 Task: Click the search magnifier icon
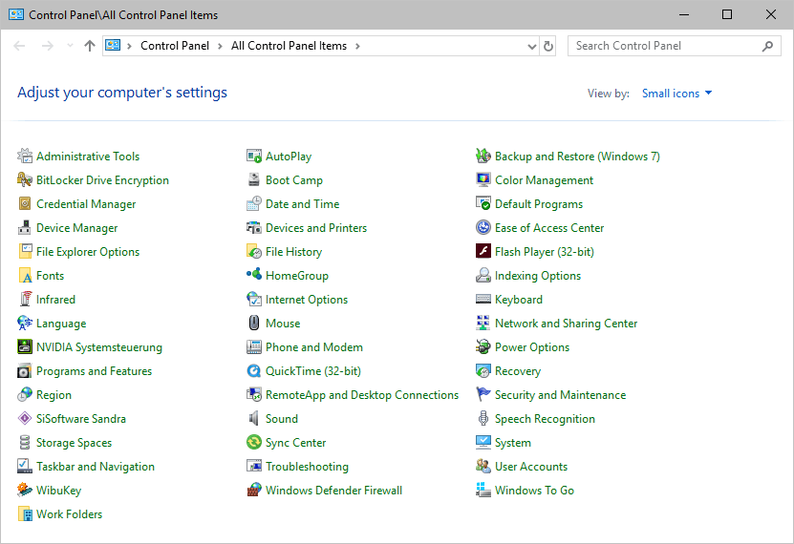tap(767, 46)
